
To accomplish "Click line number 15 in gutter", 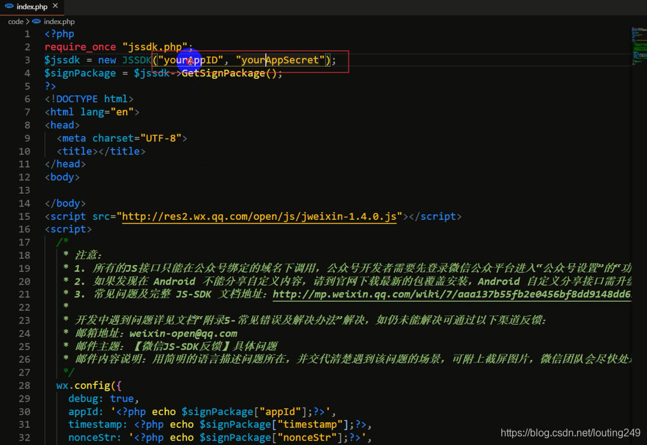I will [x=24, y=217].
